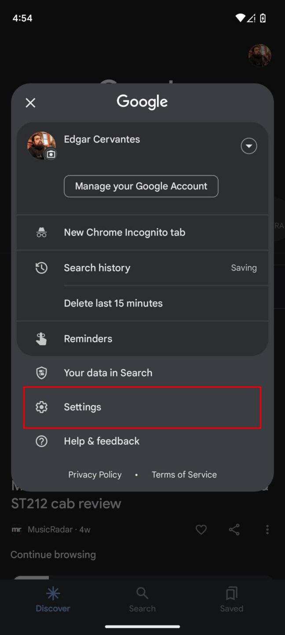This screenshot has width=285, height=635.
Task: Open Settings via the gear icon
Action: (x=41, y=407)
